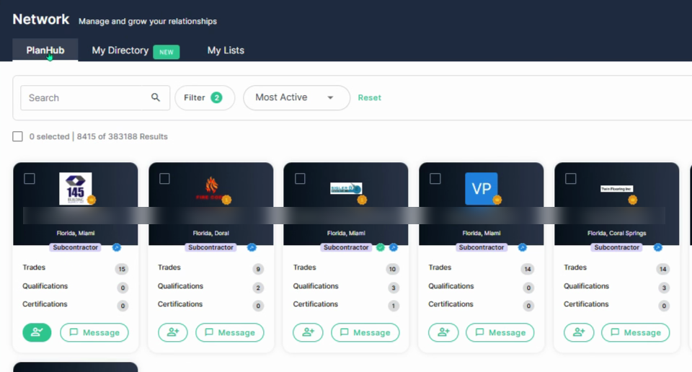
Task: Message the VP subcontractor
Action: click(500, 332)
